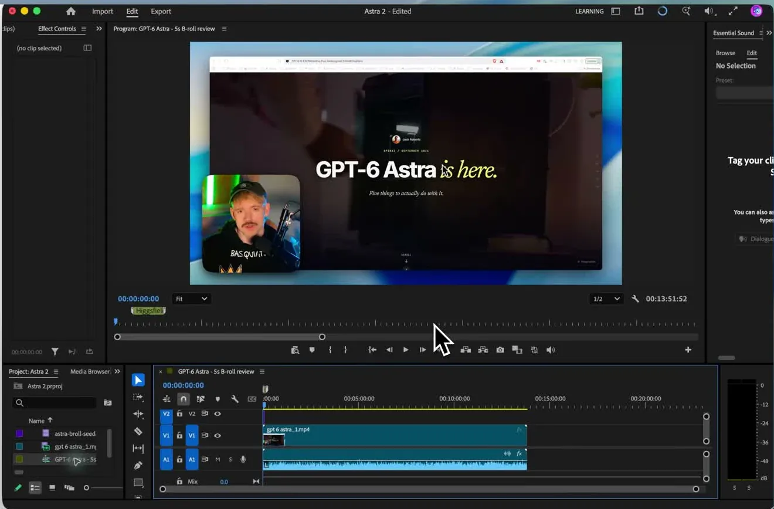Set Mark In in the Program monitor
The height and width of the screenshot is (509, 774).
pyautogui.click(x=330, y=350)
